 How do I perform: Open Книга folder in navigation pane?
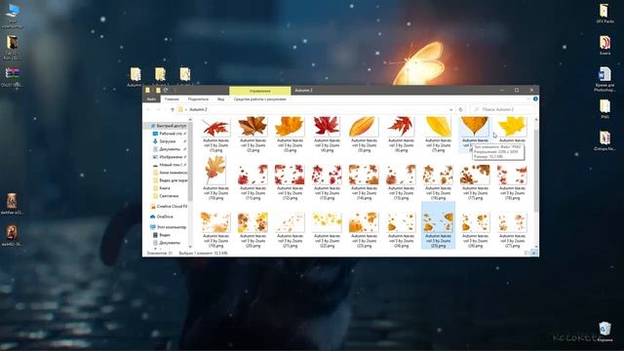162,188
